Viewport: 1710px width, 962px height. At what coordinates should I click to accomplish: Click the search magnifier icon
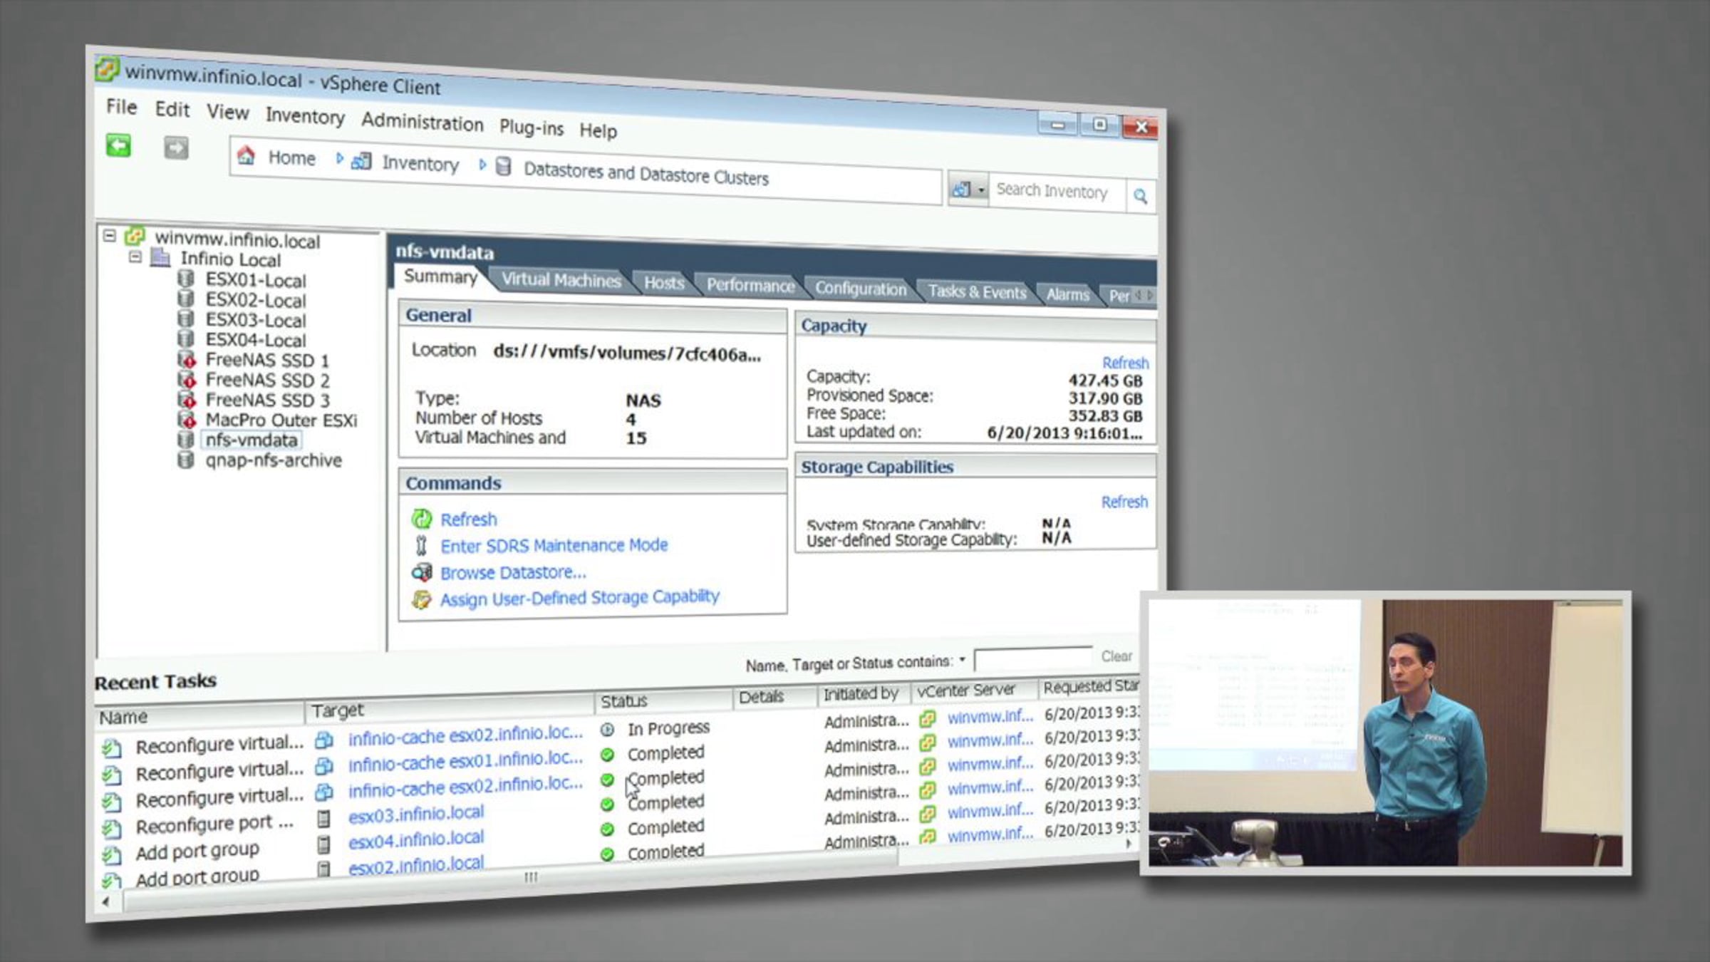click(1140, 196)
